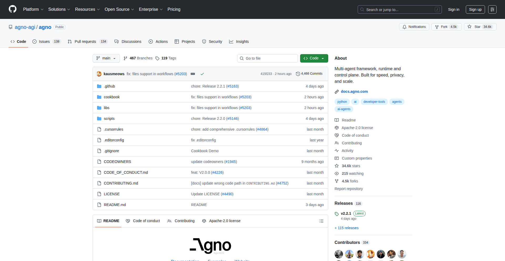Switch to the Issues tab

(44, 41)
